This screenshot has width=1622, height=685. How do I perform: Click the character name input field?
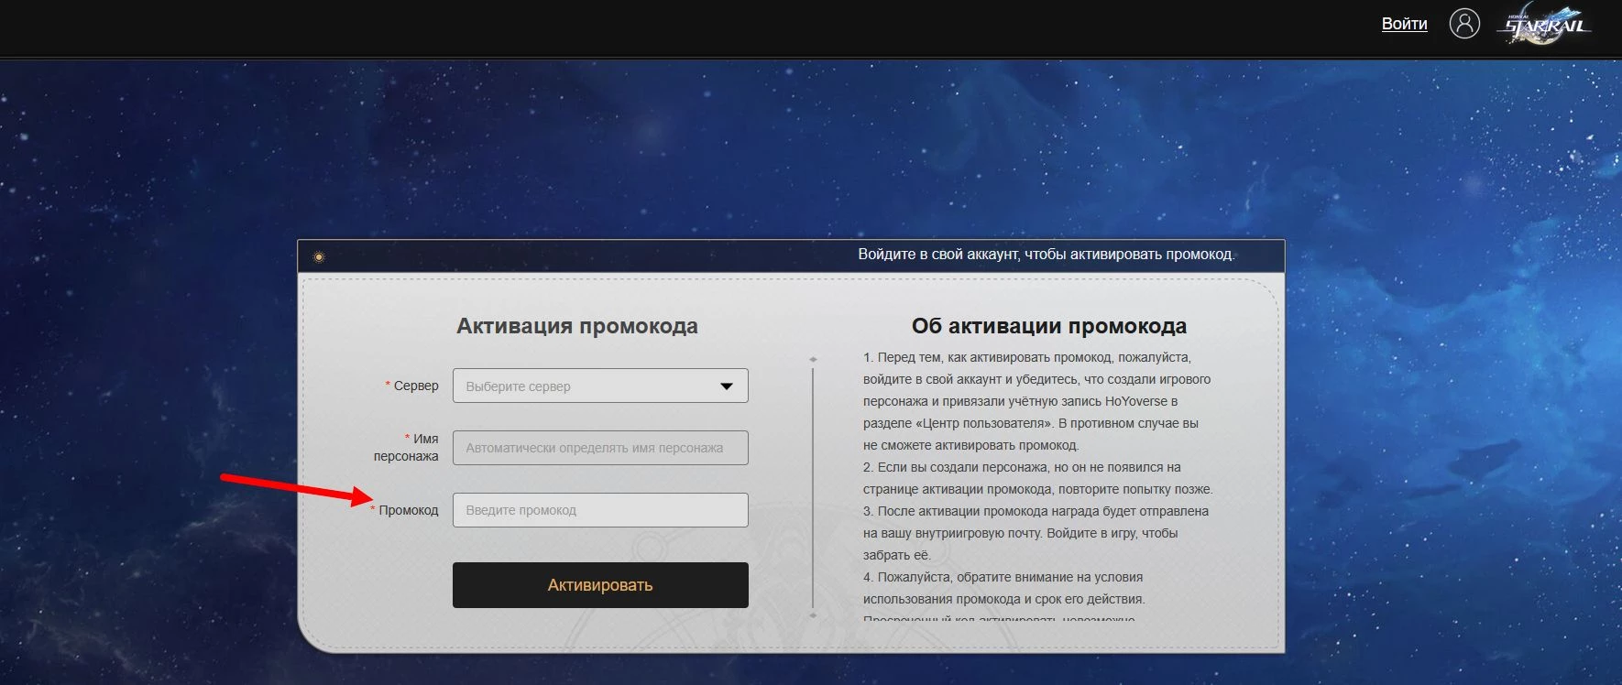600,448
